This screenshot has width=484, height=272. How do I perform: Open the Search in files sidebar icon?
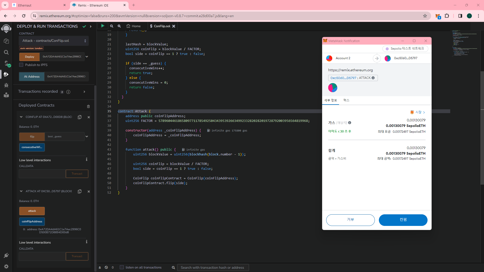pyautogui.click(x=6, y=52)
